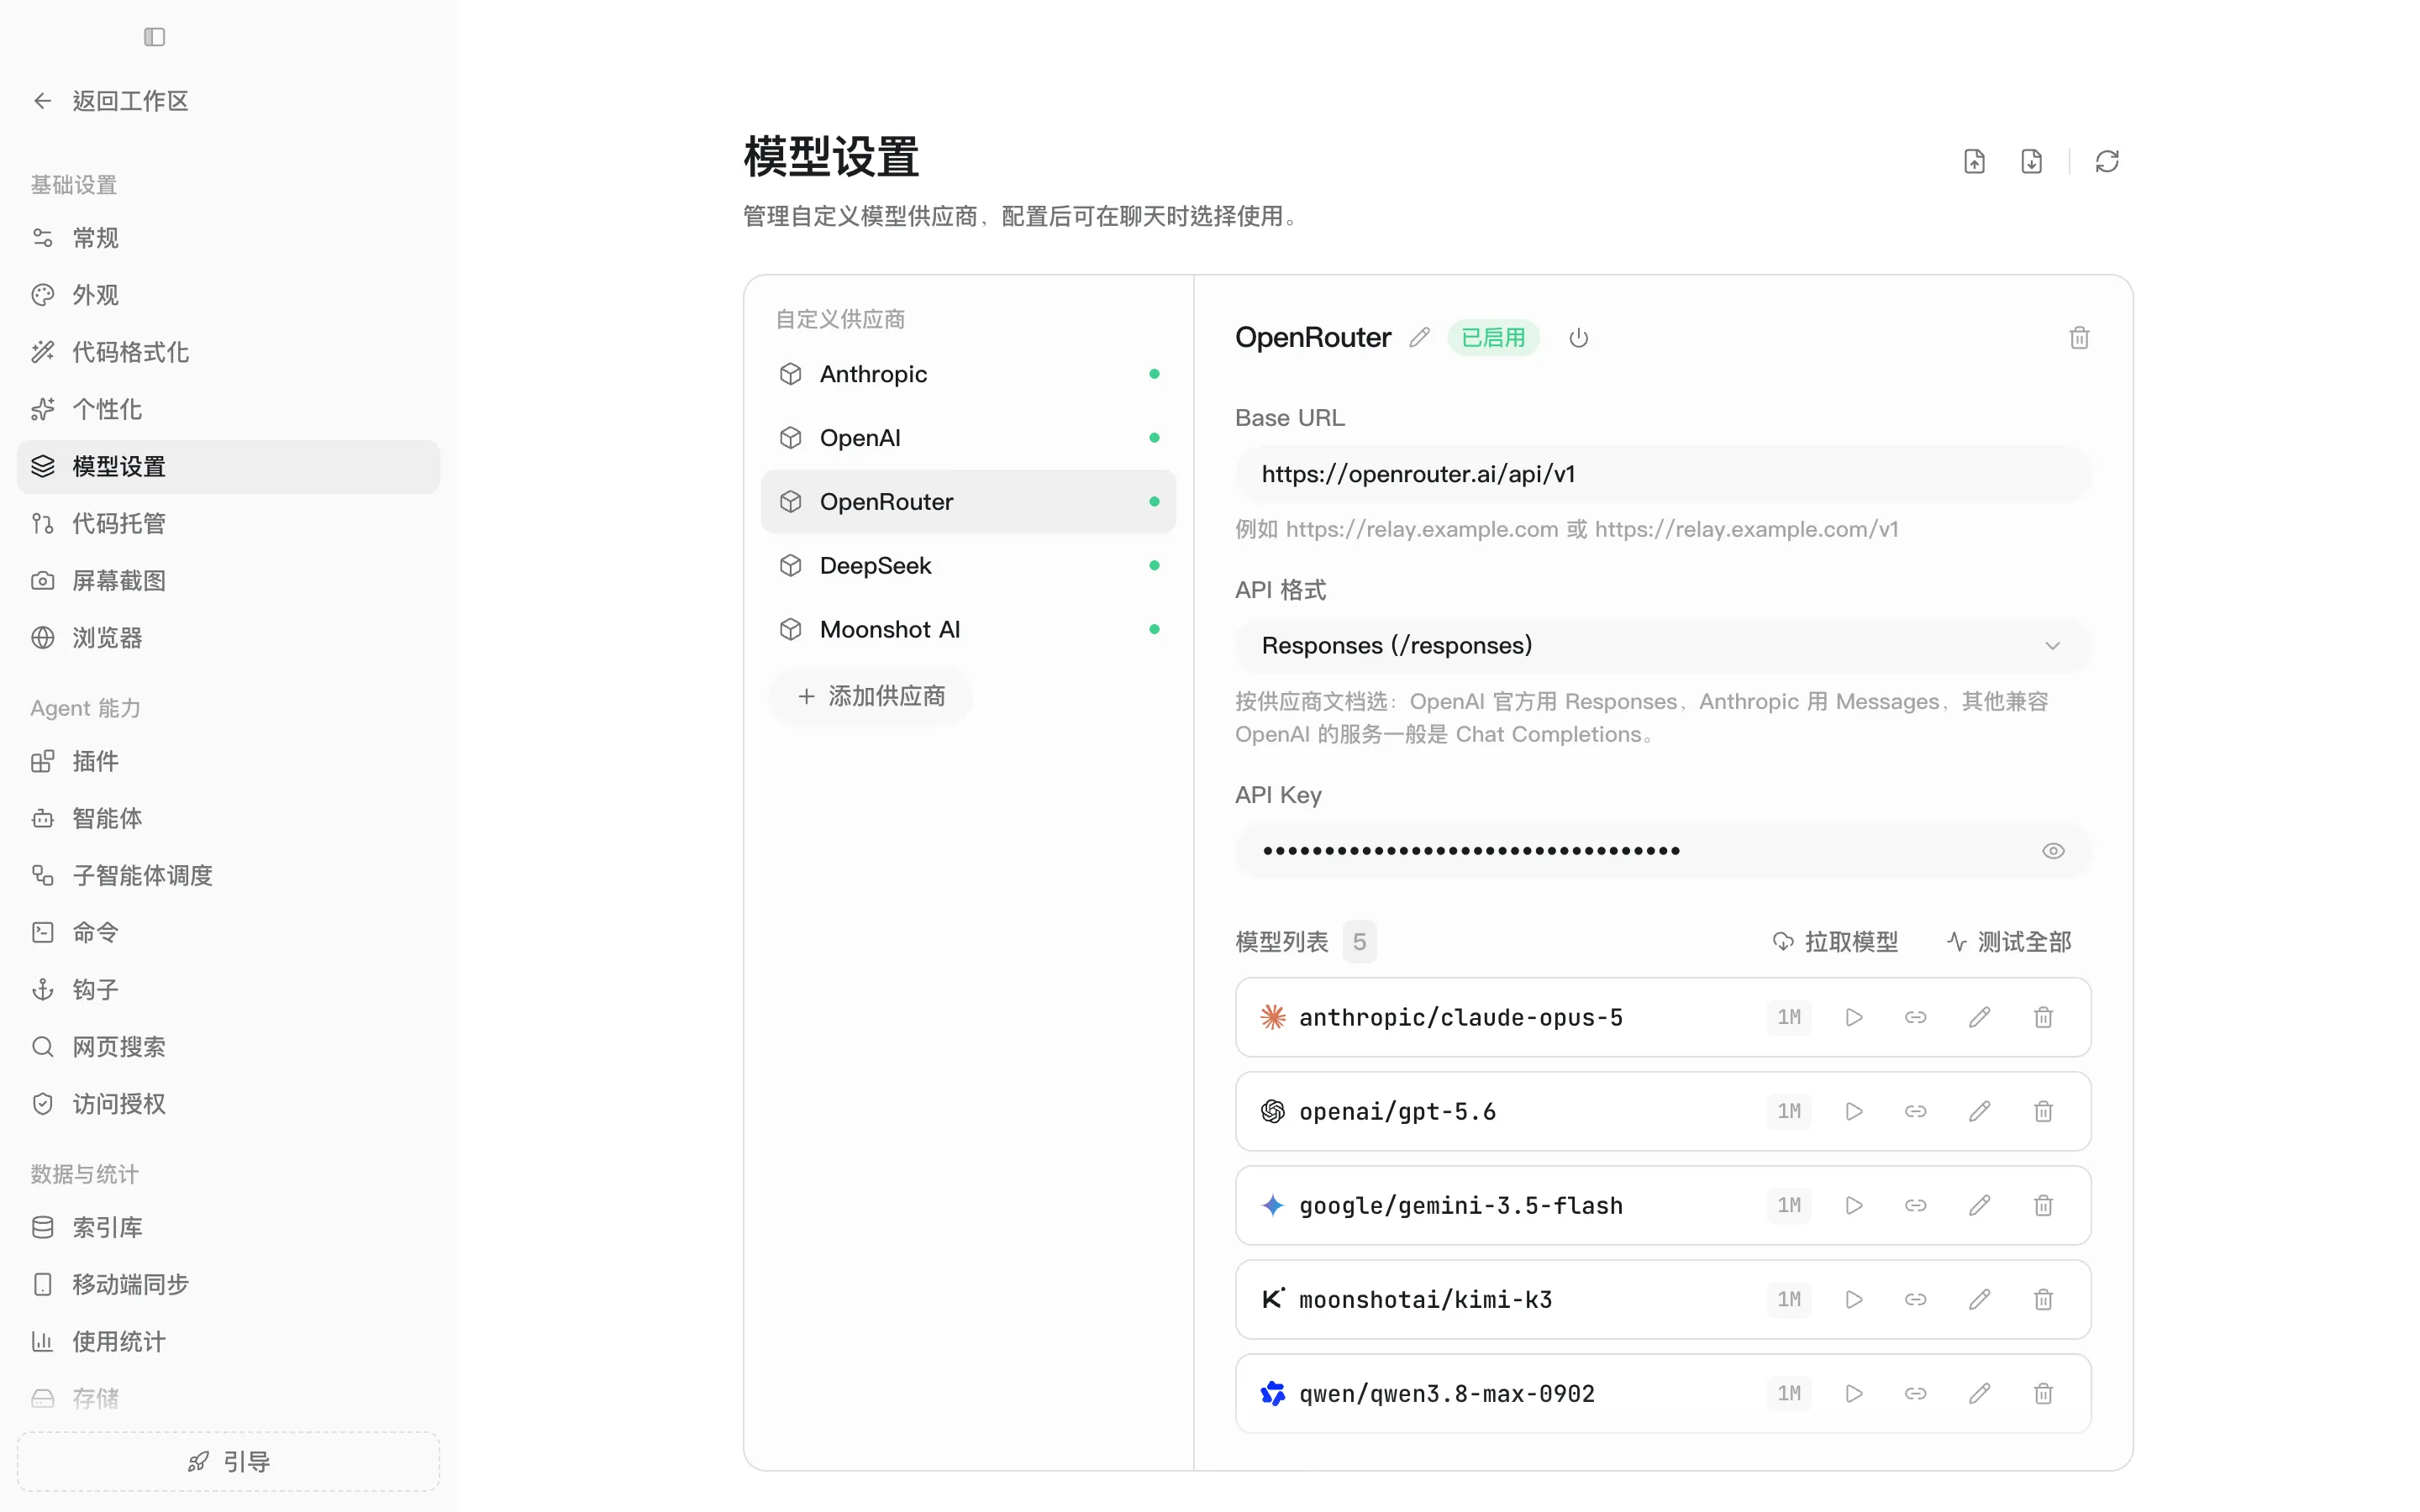
Task: Click link icon for openai/gpt-5.6
Action: [1916, 1111]
